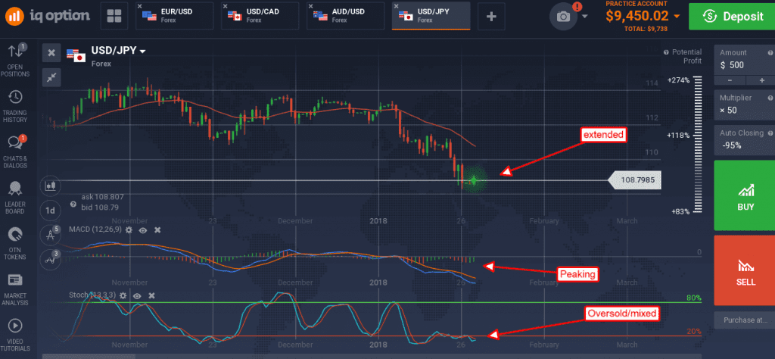775x359 pixels.
Task: Open the chart type candlestick icon
Action: coord(51,186)
